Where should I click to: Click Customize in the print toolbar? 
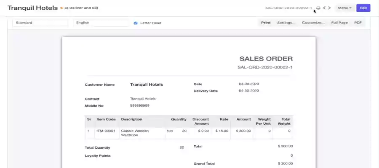point(313,23)
